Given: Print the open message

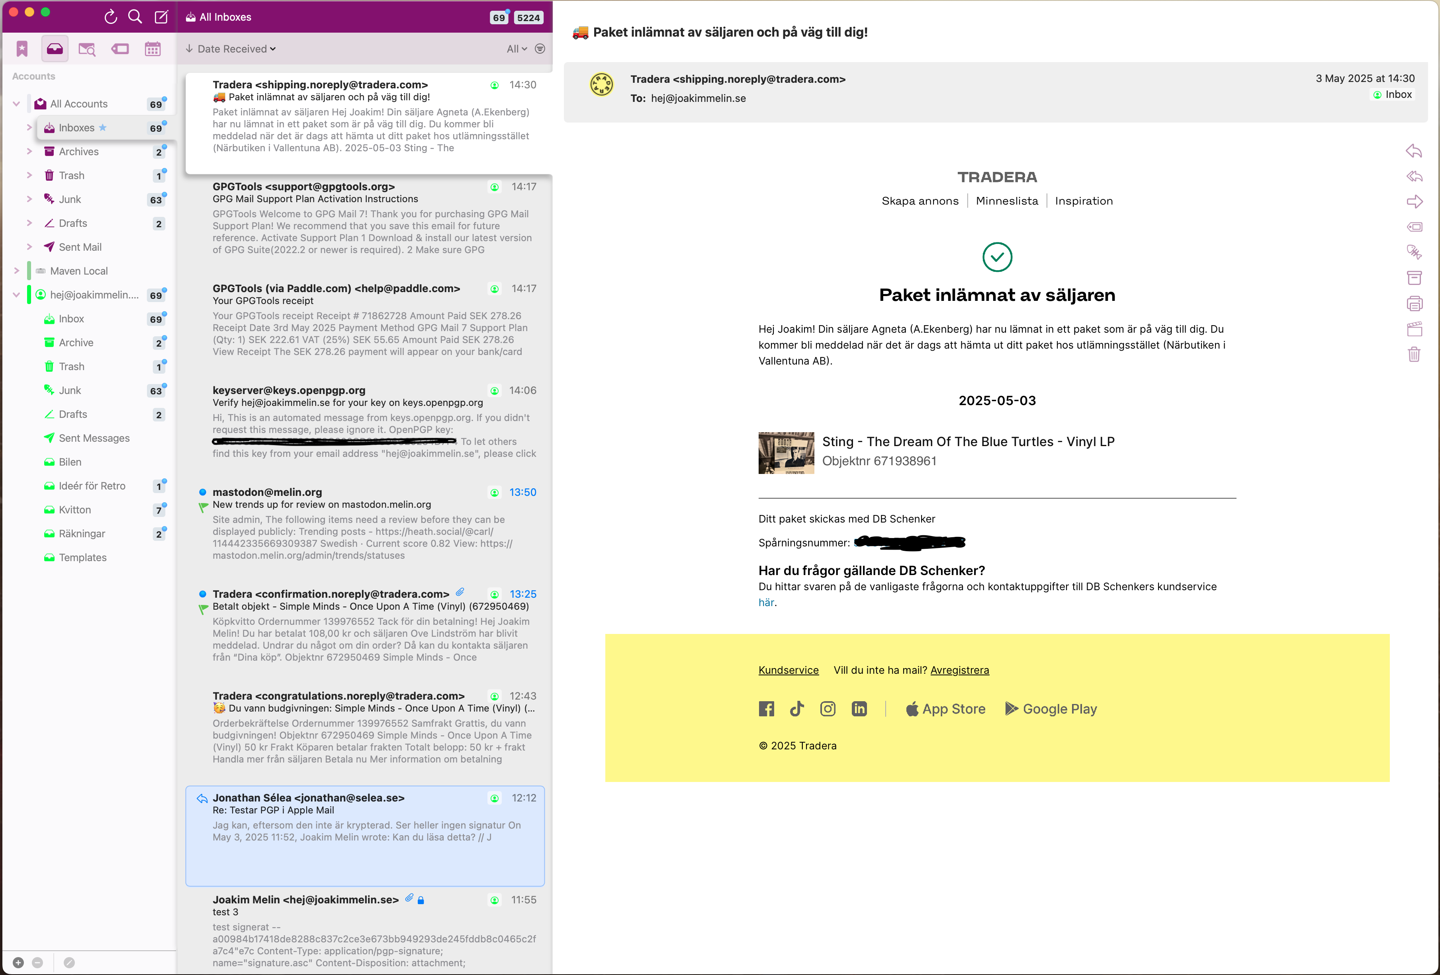Looking at the screenshot, I should point(1414,303).
